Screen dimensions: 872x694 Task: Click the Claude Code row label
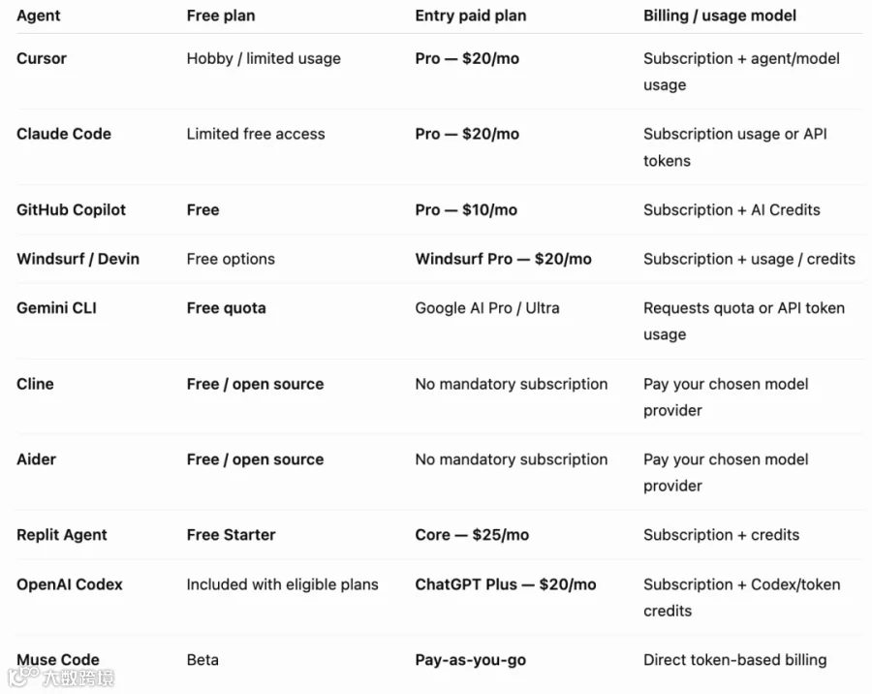[64, 134]
